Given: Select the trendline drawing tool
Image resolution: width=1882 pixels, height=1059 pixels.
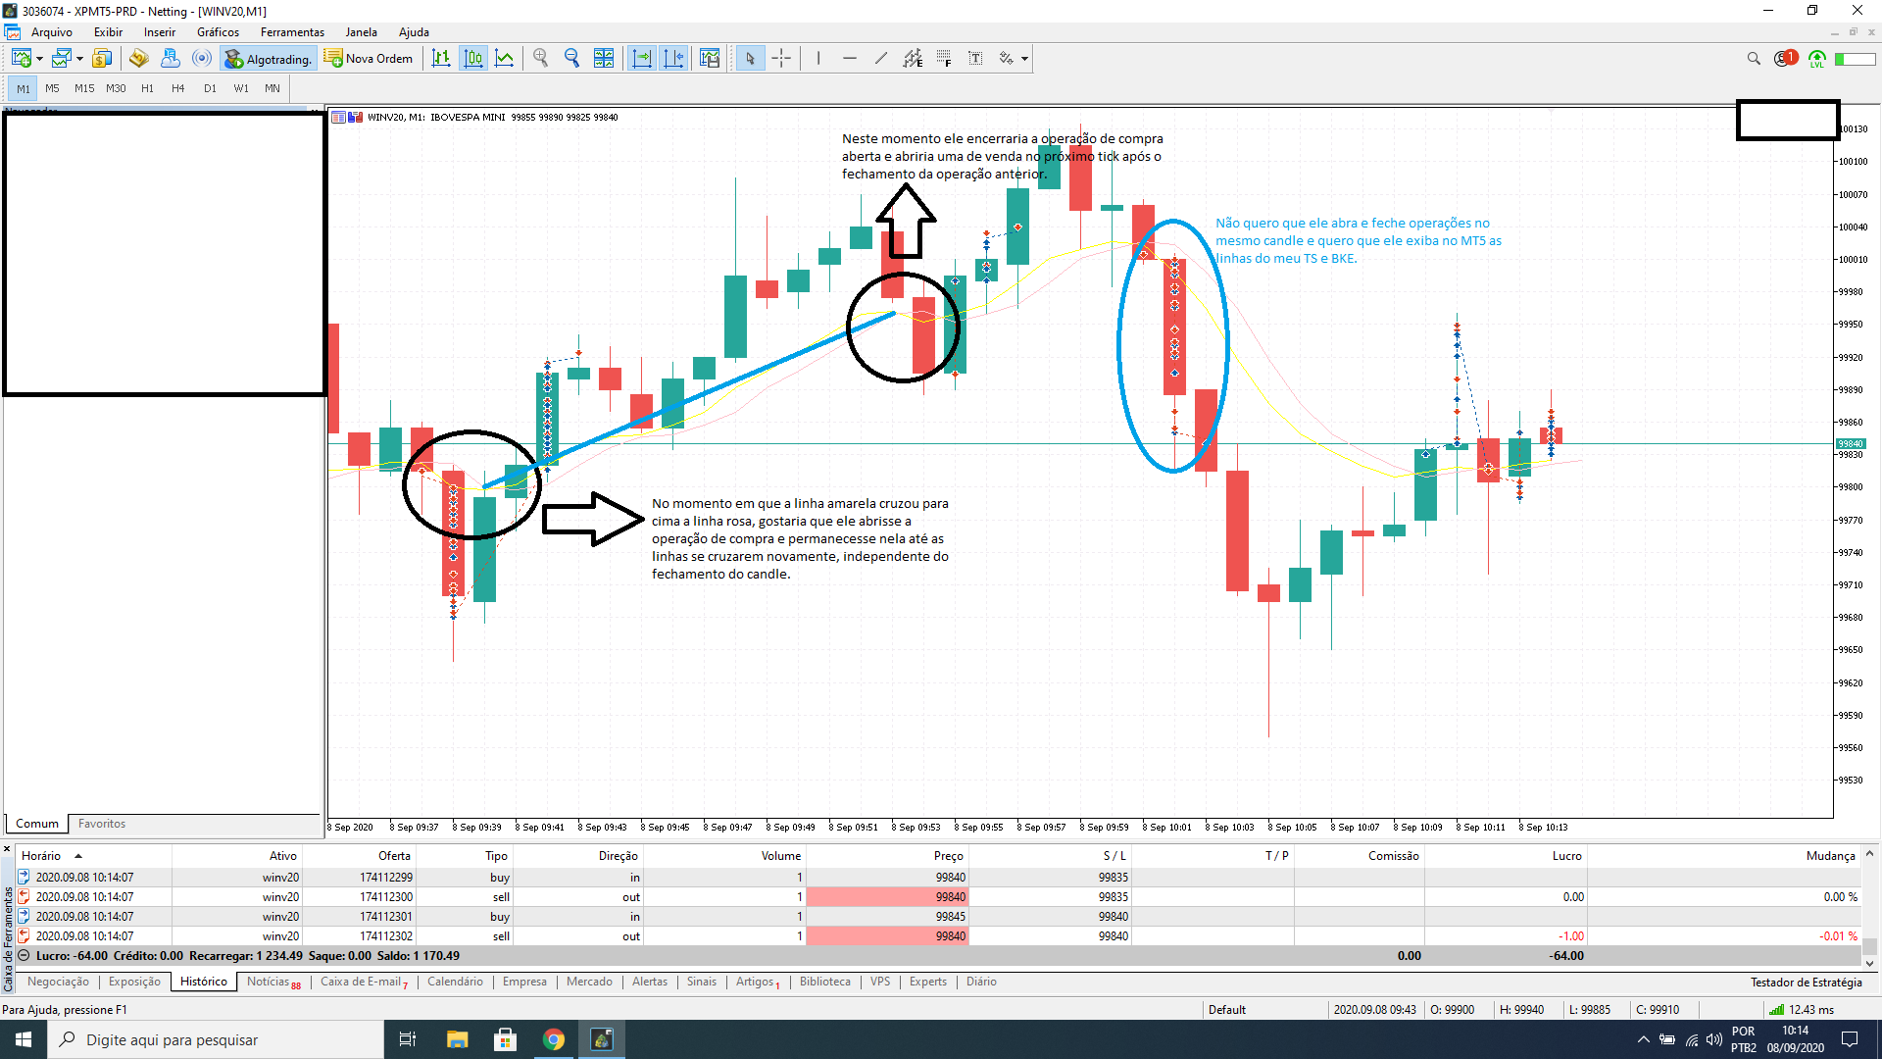Looking at the screenshot, I should (x=881, y=59).
